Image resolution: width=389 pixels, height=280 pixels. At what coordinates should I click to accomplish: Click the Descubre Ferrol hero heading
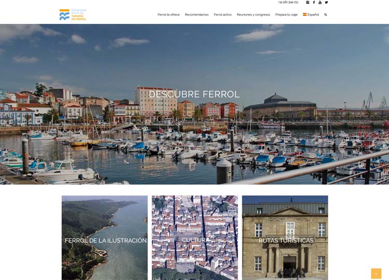195,94
